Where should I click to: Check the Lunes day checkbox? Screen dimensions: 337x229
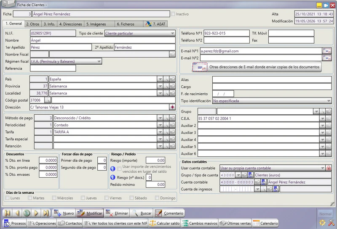pyautogui.click(x=7, y=198)
